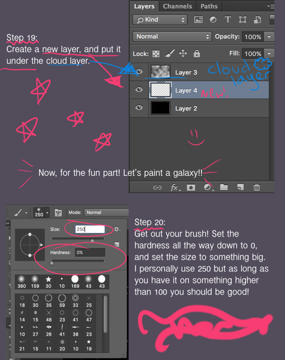
Task: Select the double-ring brush sized 32
Action: [x=75, y=301]
